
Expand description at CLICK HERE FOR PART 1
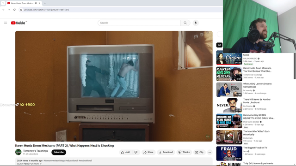pyautogui.click(x=30, y=164)
